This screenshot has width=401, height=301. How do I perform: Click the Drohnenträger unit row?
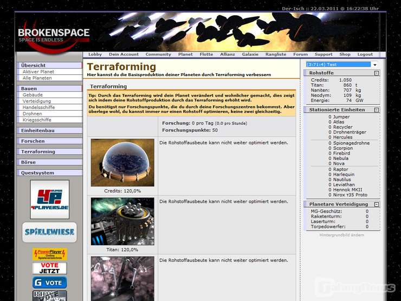(x=347, y=132)
